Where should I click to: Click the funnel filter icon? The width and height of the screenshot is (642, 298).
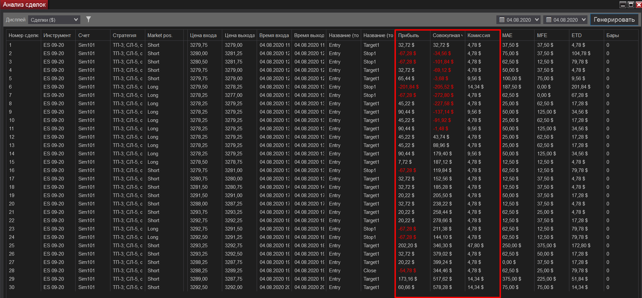[x=88, y=19]
